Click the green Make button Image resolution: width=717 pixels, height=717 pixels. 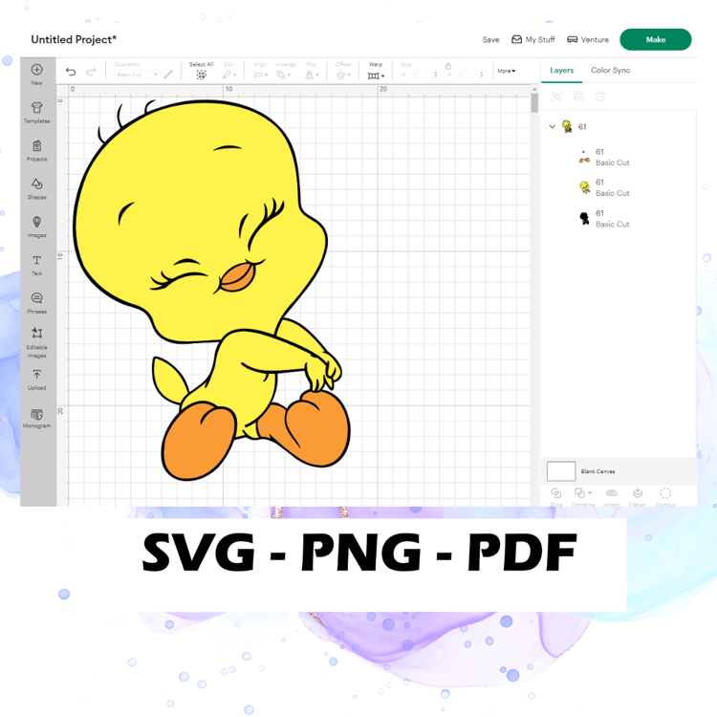[655, 40]
